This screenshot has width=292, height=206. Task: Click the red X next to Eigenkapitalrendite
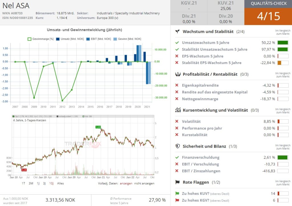177,85
